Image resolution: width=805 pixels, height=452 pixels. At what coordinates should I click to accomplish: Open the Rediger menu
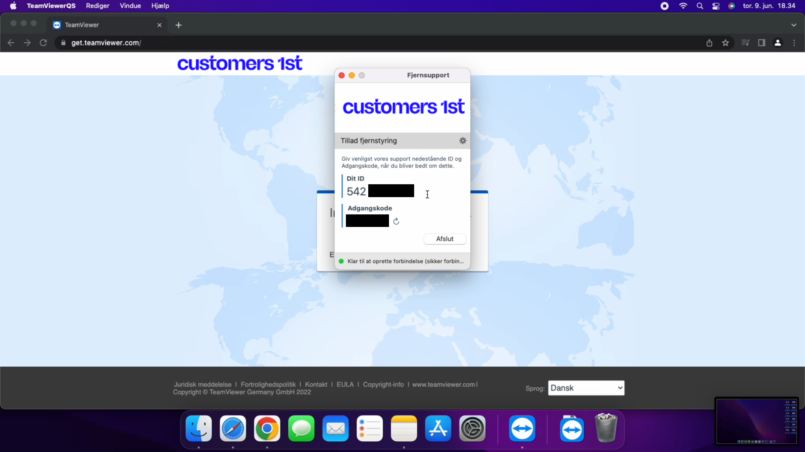pyautogui.click(x=97, y=6)
